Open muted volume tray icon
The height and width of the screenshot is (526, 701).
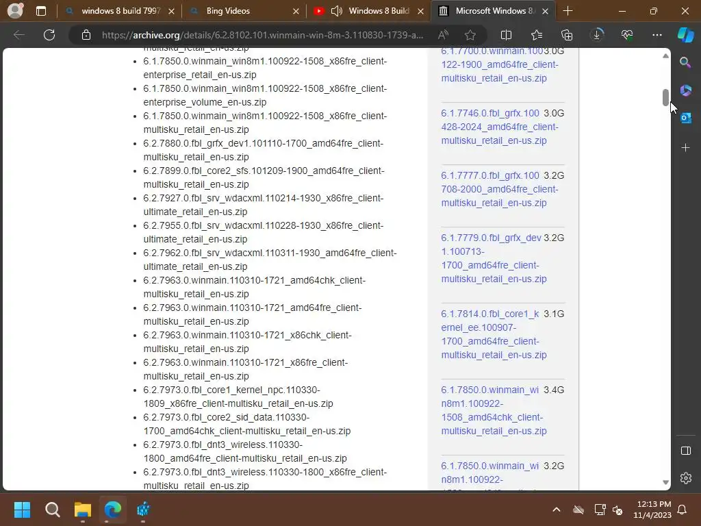pos(618,510)
